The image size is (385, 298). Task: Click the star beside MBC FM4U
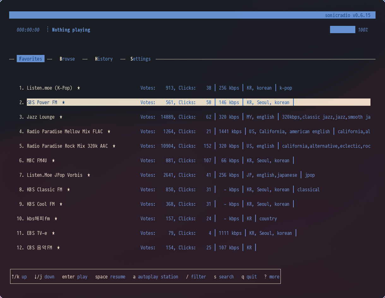click(53, 160)
